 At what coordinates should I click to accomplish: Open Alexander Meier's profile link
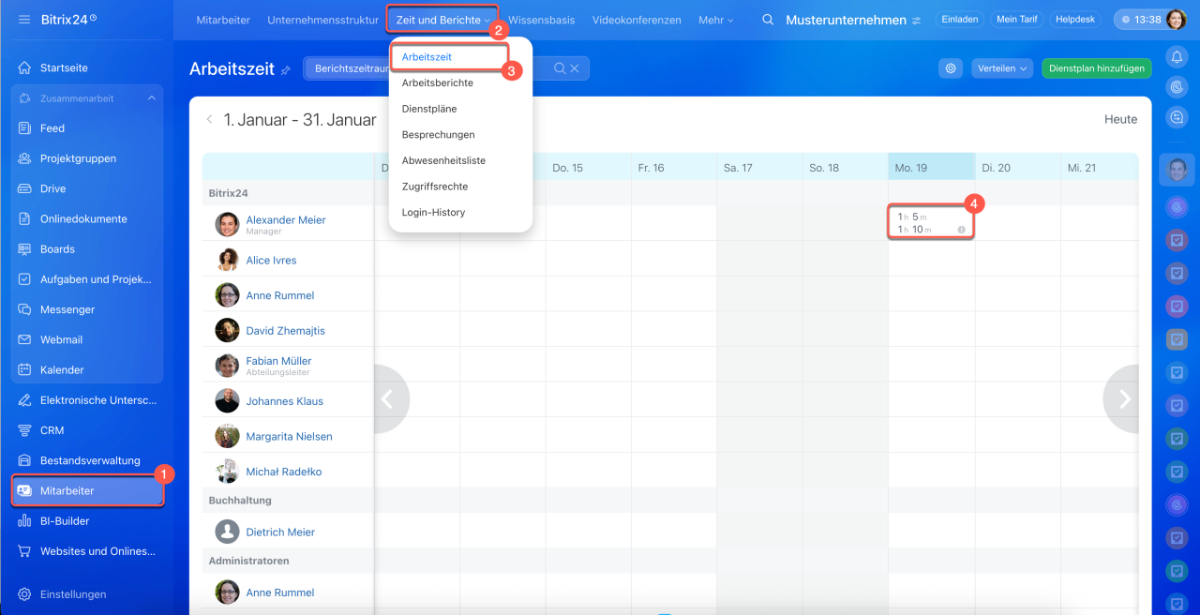(x=286, y=220)
